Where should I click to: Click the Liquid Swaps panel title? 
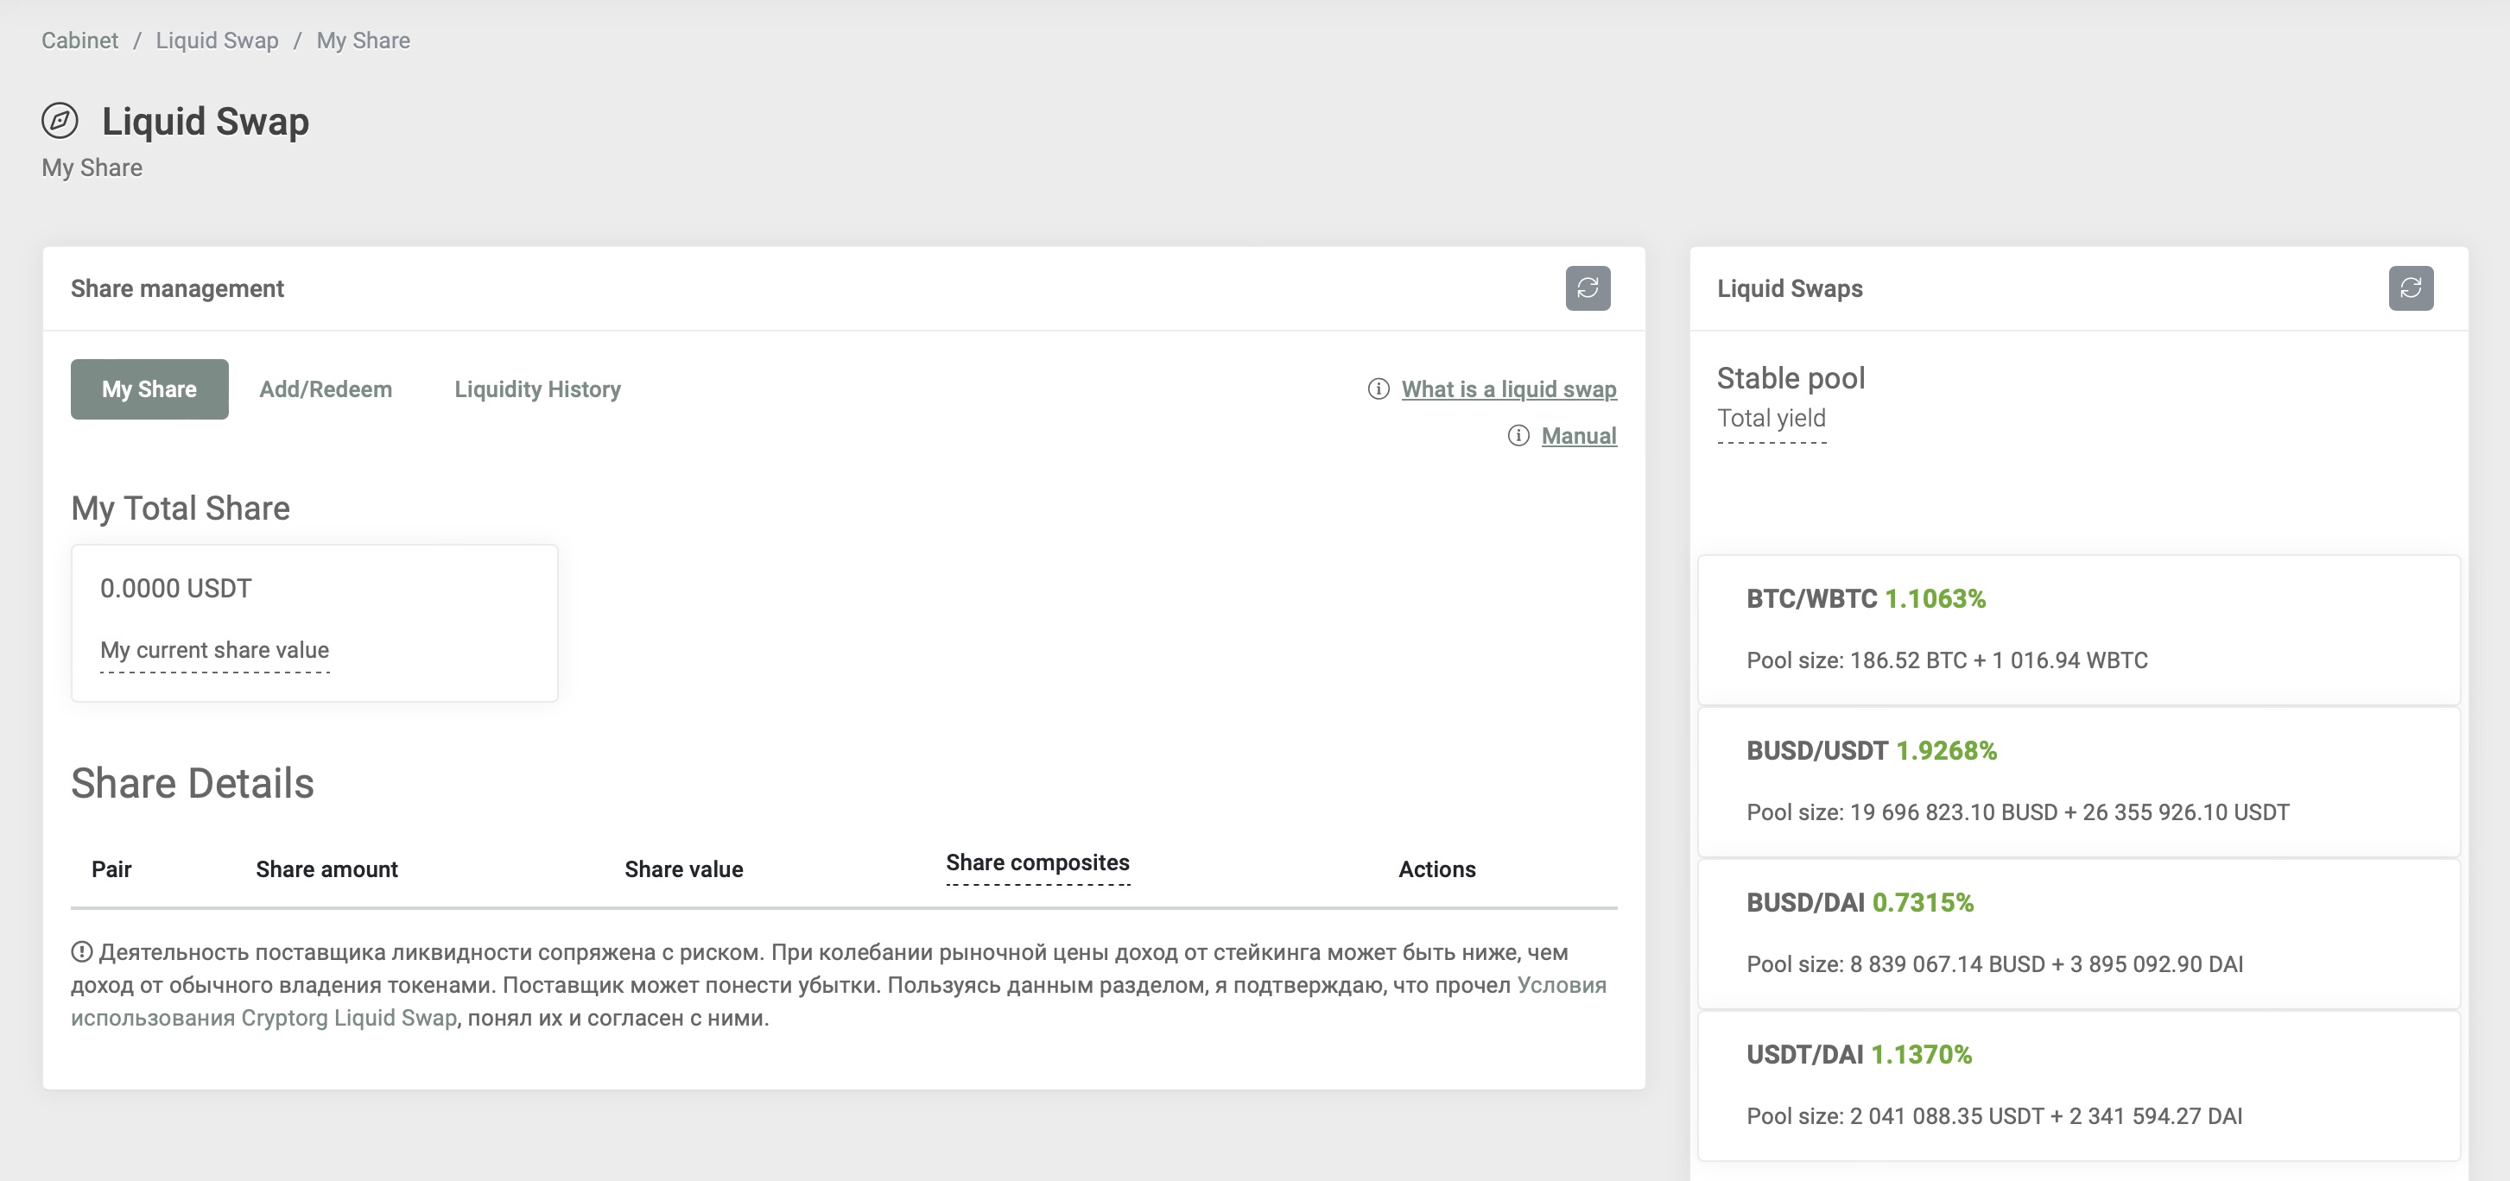(x=1789, y=288)
